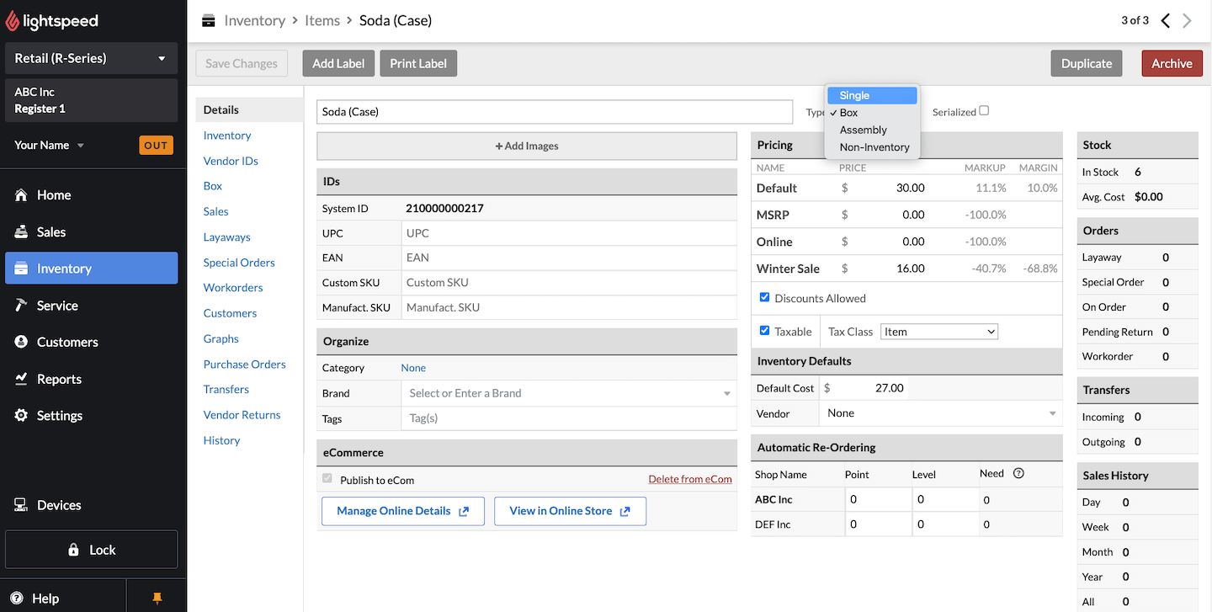Open the Brand selection dropdown arrow

coord(727,393)
